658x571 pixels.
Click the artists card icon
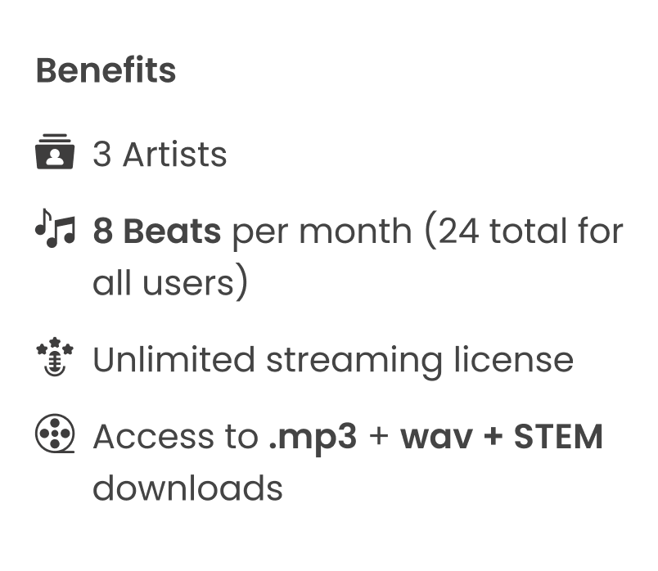(55, 152)
